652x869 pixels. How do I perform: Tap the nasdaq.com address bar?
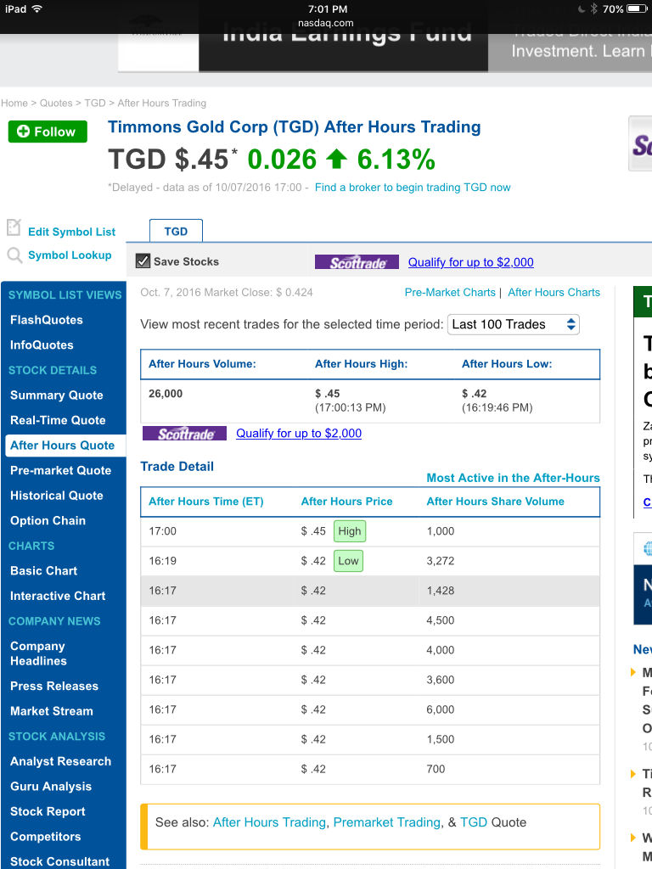(326, 23)
